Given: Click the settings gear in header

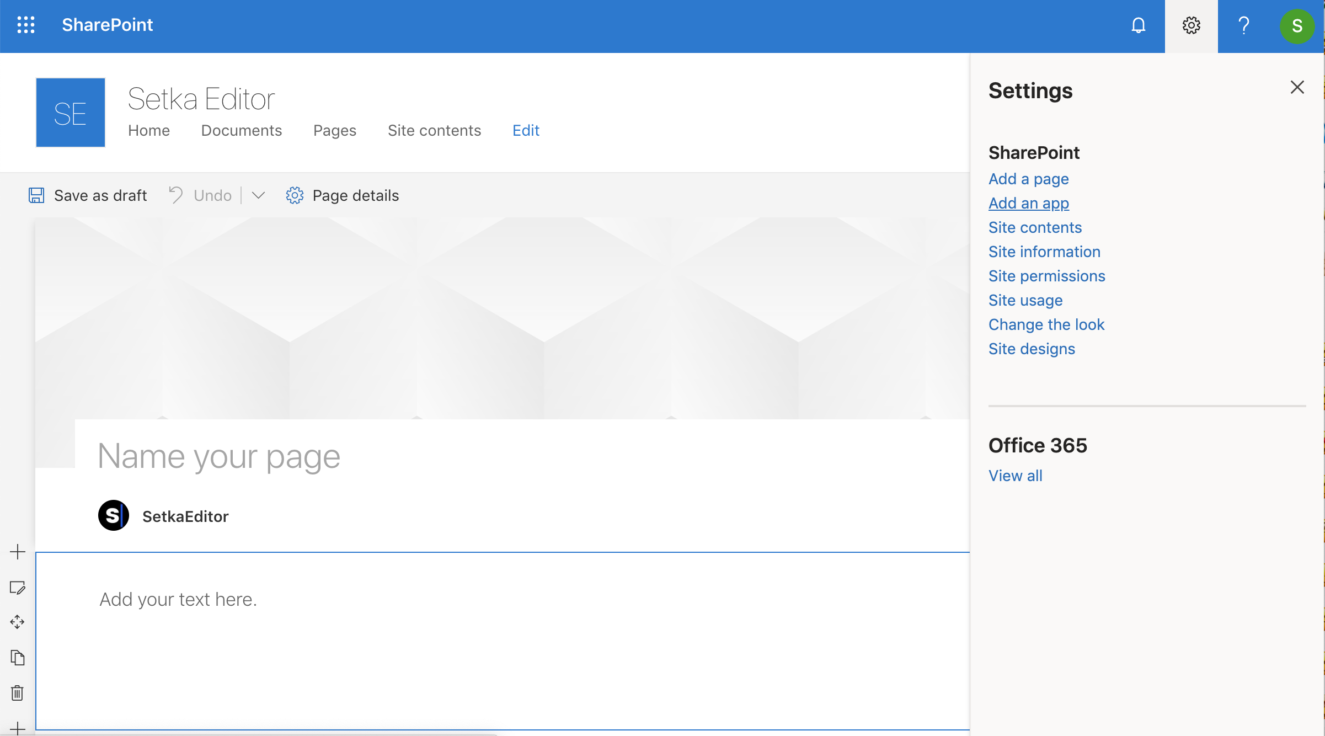Looking at the screenshot, I should pyautogui.click(x=1191, y=25).
